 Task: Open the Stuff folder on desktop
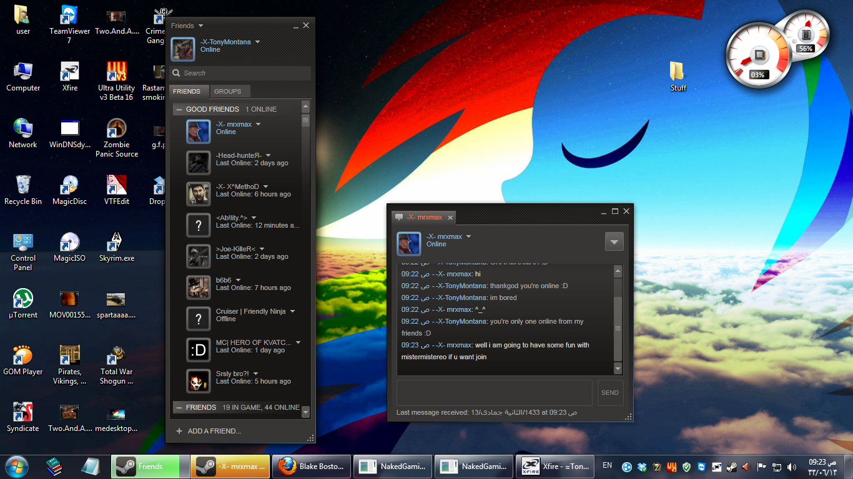(678, 72)
